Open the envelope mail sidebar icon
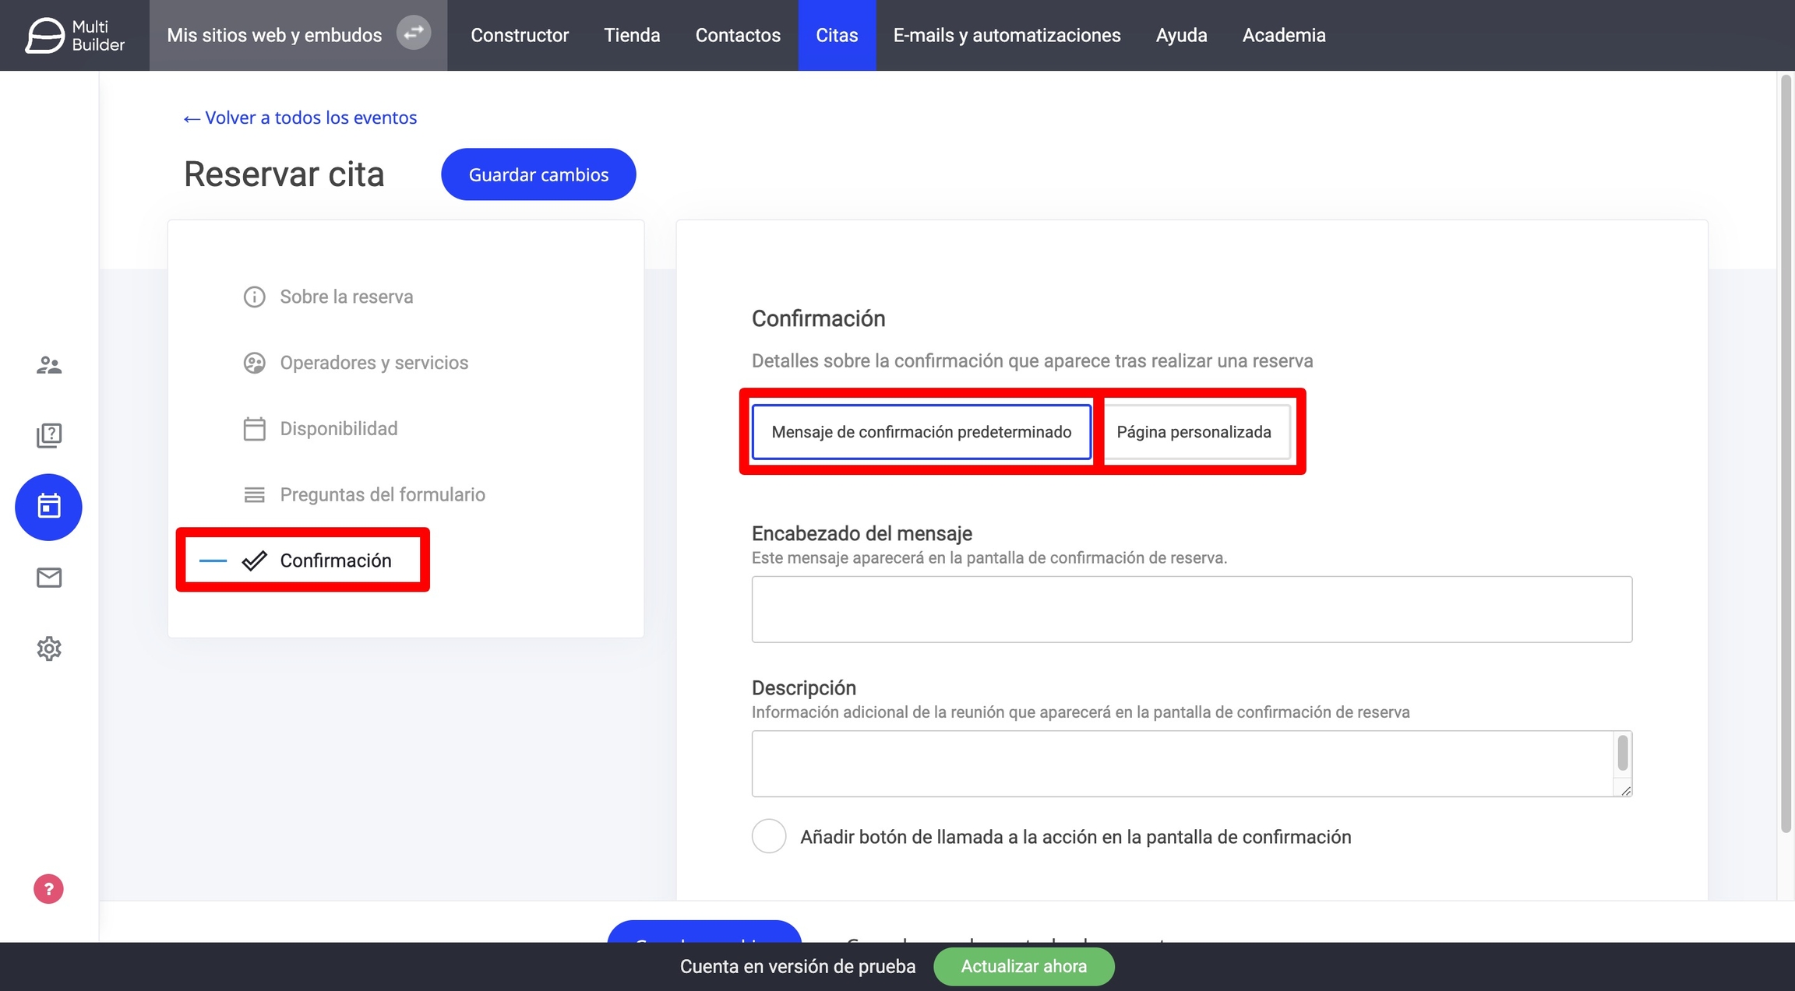This screenshot has height=991, width=1795. 49,578
